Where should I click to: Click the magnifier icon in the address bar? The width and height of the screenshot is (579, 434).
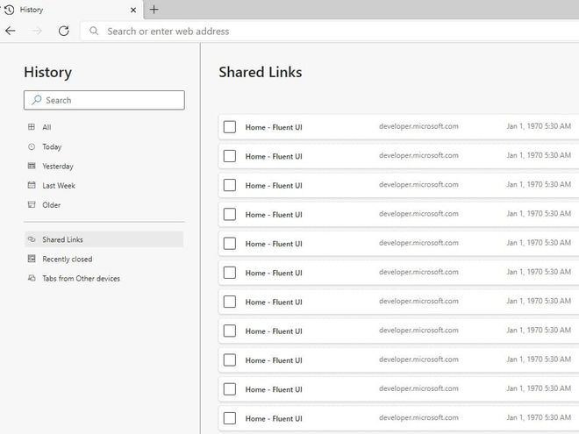pos(94,31)
